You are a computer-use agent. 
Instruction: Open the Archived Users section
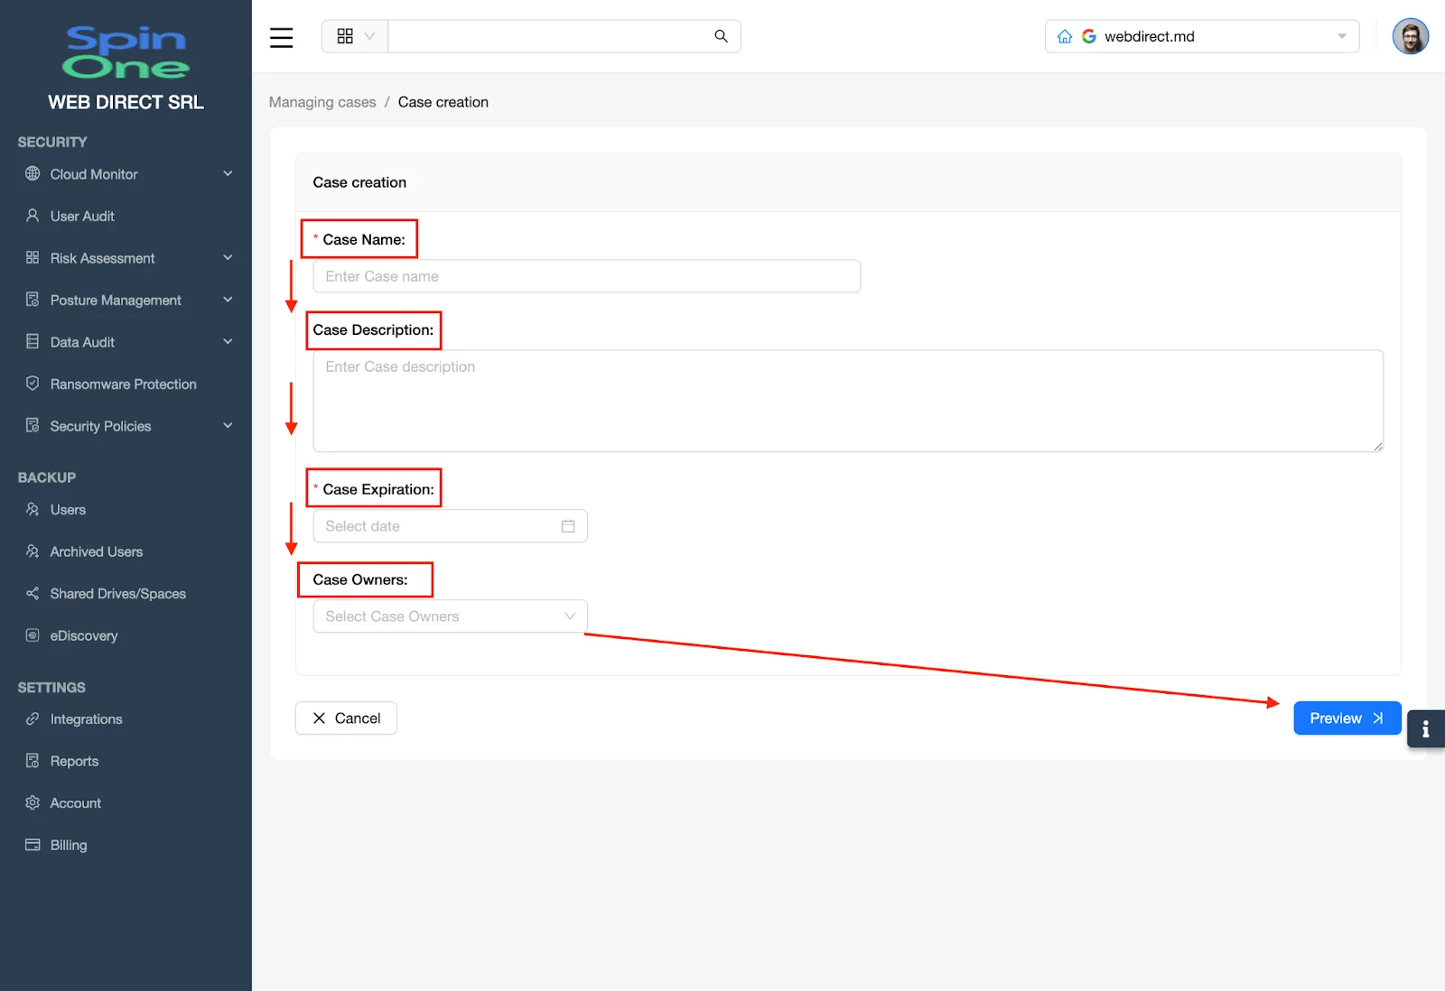(x=96, y=551)
